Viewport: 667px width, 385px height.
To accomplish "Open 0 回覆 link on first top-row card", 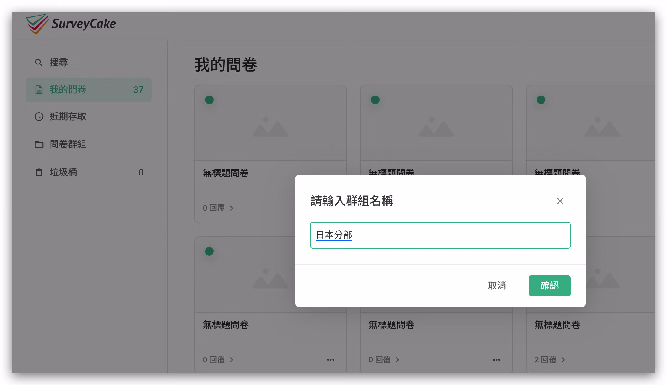I will tap(218, 208).
